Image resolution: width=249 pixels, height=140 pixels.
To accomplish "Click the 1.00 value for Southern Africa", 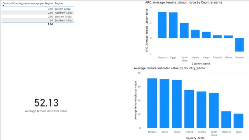I will click(51, 21).
